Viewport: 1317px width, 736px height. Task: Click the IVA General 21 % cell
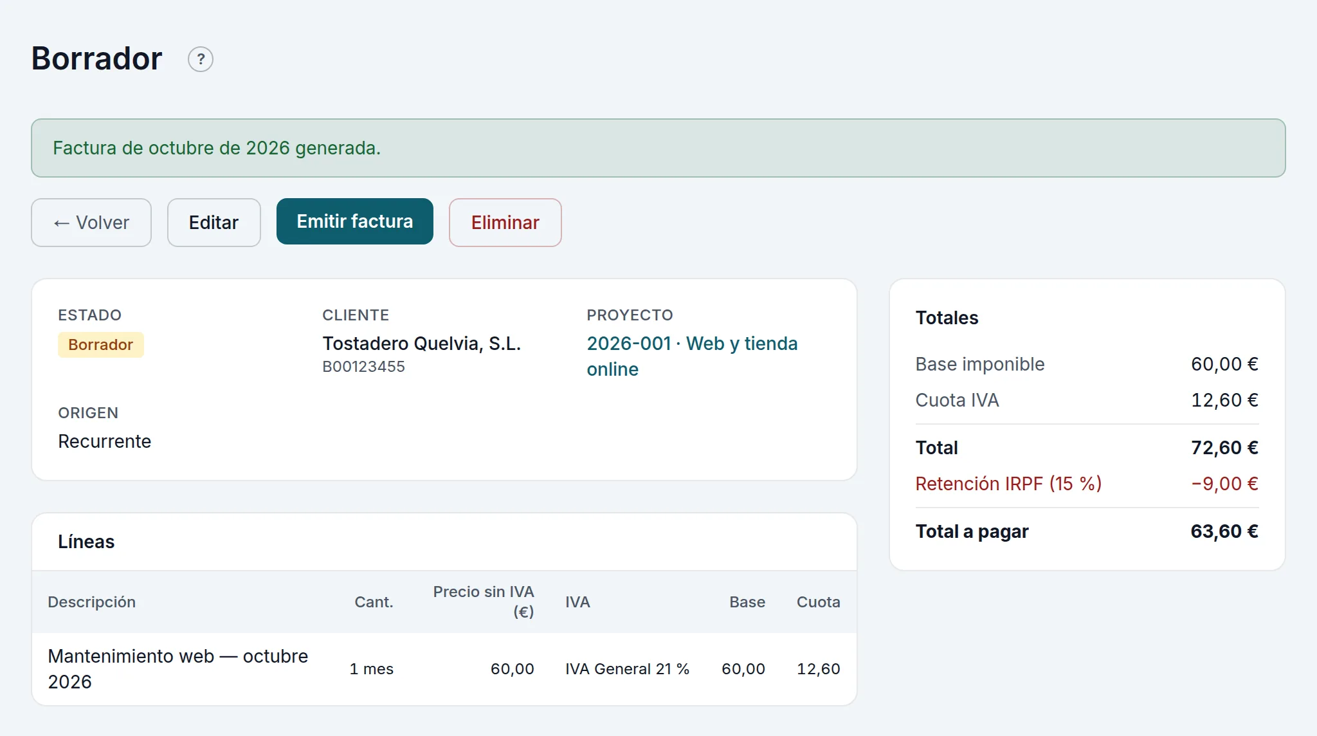pos(627,669)
